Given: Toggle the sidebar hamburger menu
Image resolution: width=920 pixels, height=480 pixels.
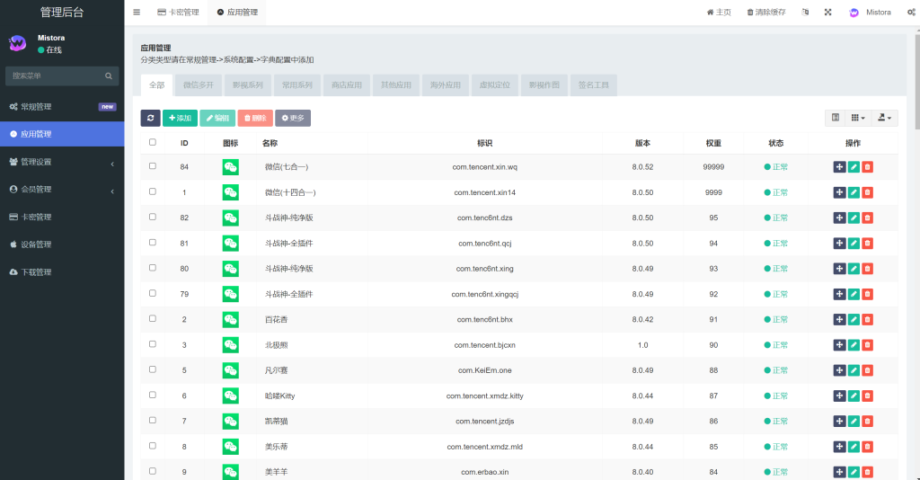Looking at the screenshot, I should point(137,12).
